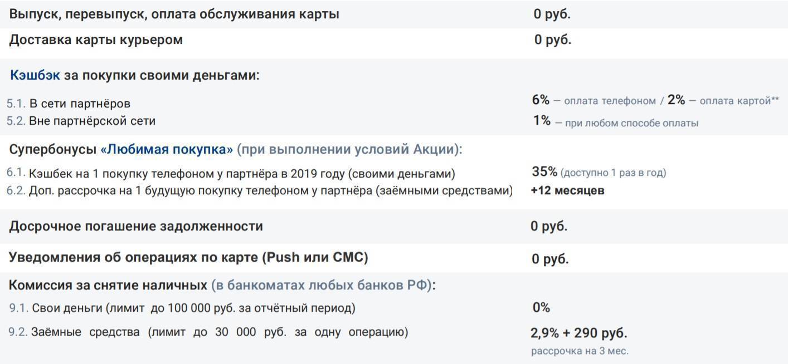Click the «Выпуск, перевыпуск, оплата обслуживания карты» row title
Viewport: 788px width, 364px height.
coord(174,14)
